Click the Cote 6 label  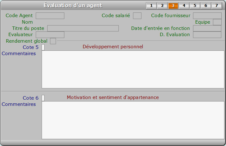[x=30, y=98]
